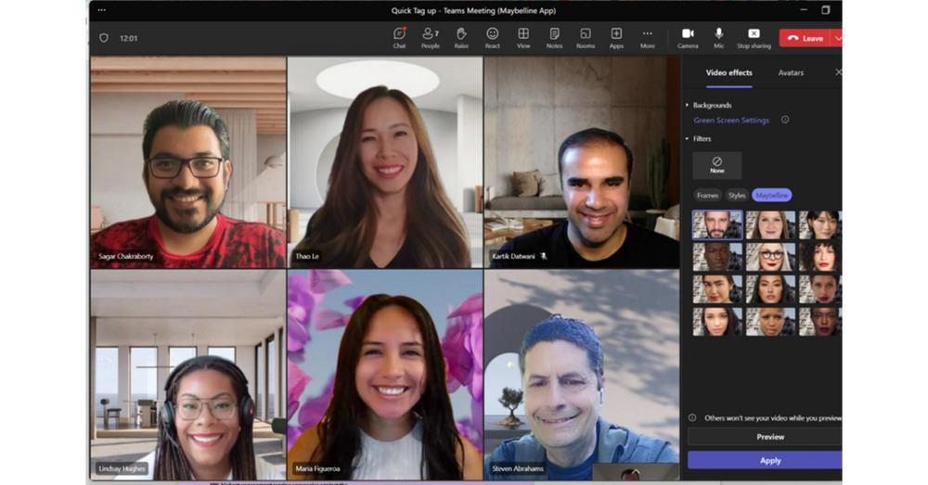Choose the third-row middle Maybelline filter thumbnail
This screenshot has width=928, height=485.
pyautogui.click(x=770, y=289)
